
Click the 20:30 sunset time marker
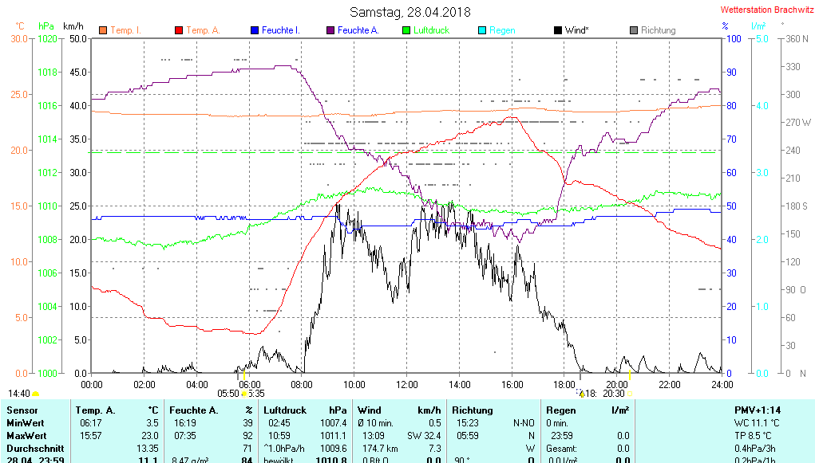tap(613, 394)
